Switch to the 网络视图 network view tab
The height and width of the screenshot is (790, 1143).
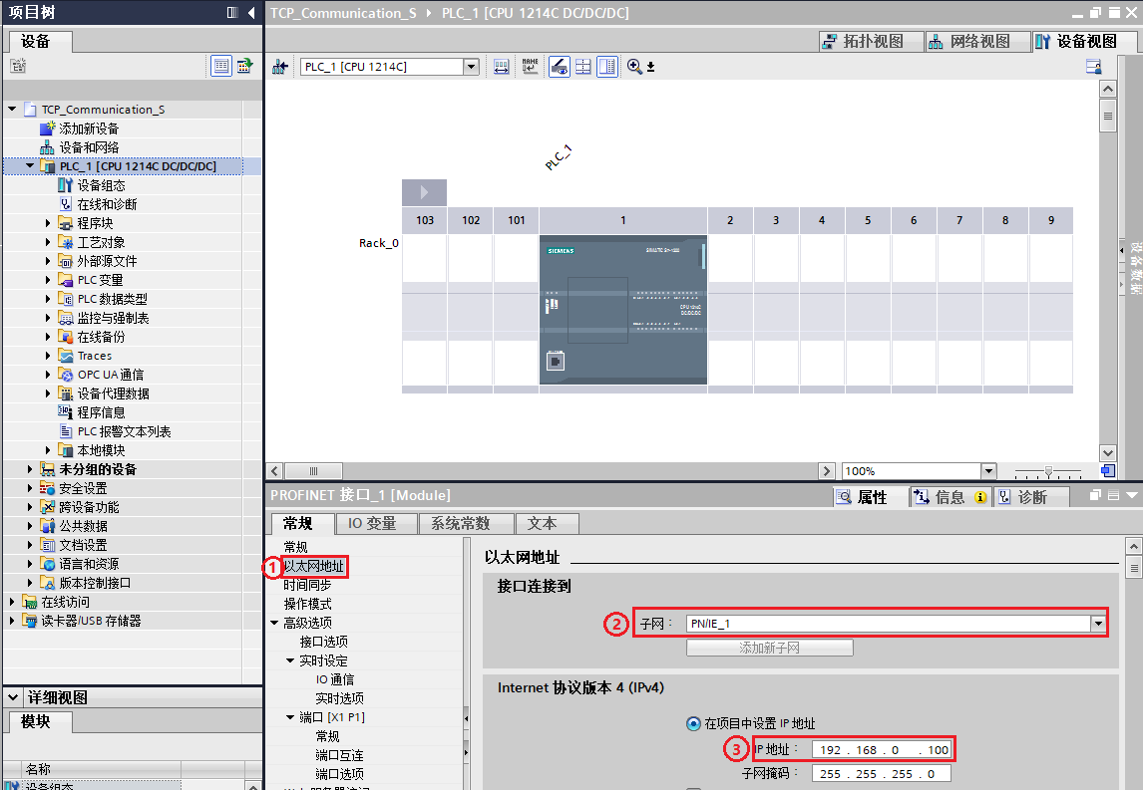coord(969,42)
